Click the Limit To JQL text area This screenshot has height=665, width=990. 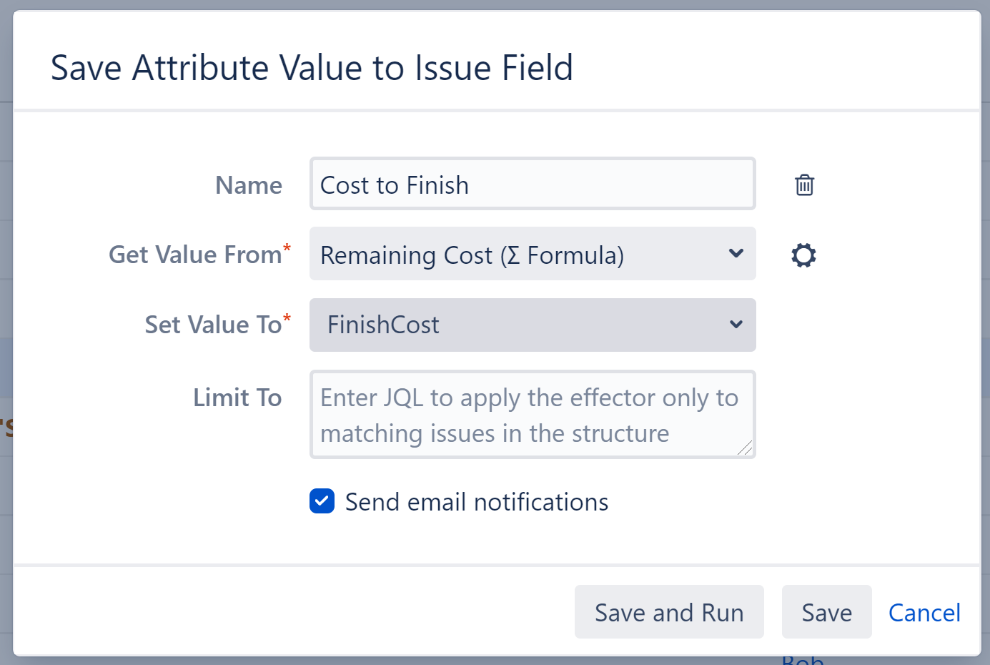[x=533, y=415]
